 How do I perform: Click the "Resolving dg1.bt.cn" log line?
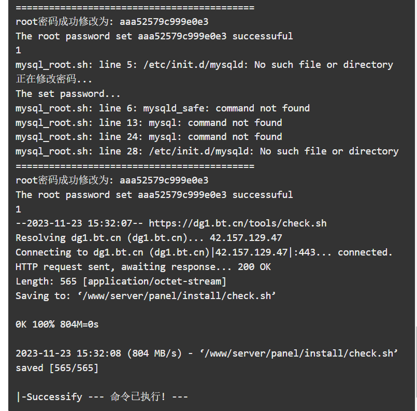pos(149,238)
